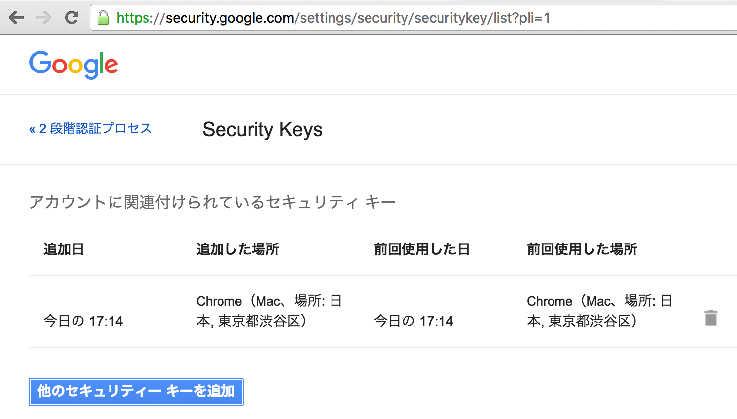The height and width of the screenshot is (419, 737).
Task: Click the 前回使用した日 column header
Action: point(422,249)
